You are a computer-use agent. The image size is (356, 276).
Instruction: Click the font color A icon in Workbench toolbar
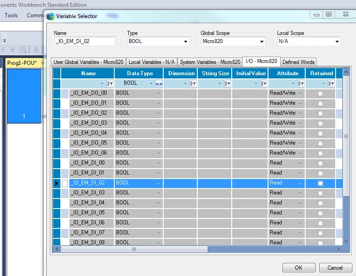[x=36, y=49]
